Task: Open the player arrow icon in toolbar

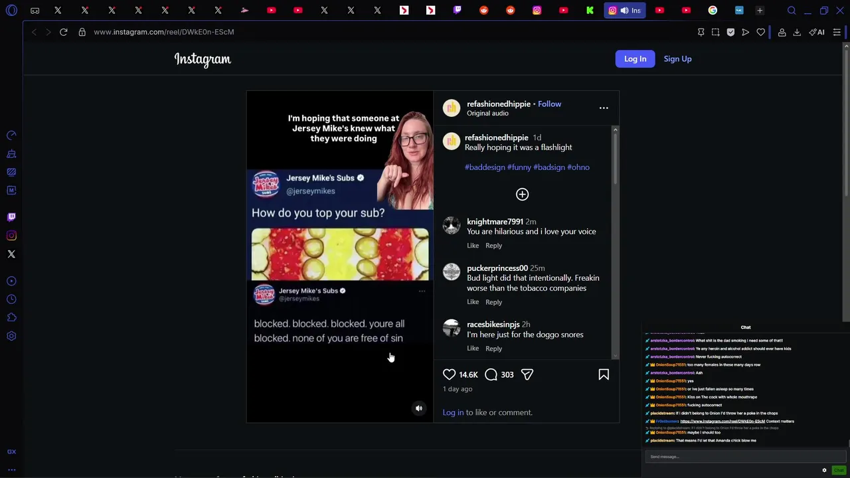Action: (x=746, y=32)
